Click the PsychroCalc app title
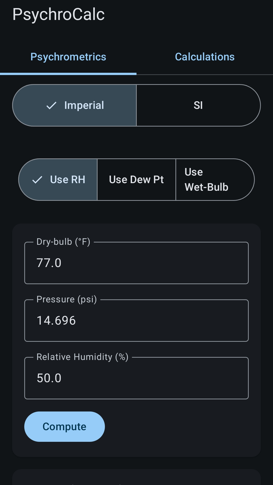 pos(59,14)
